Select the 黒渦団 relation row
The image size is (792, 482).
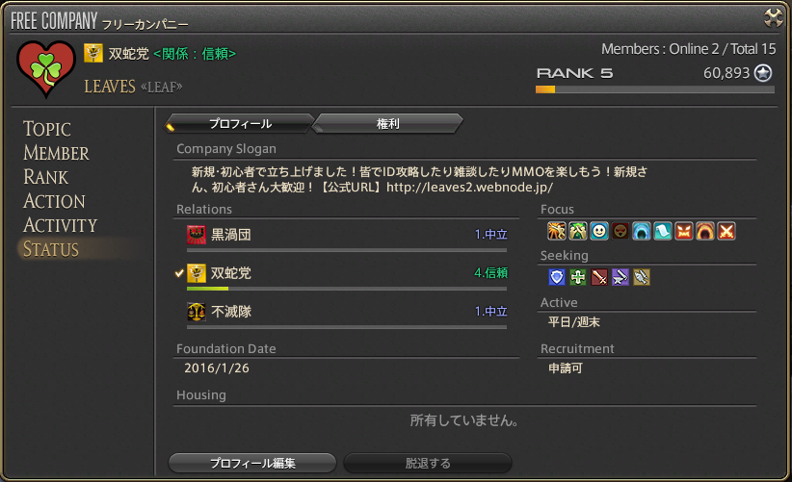tap(347, 235)
